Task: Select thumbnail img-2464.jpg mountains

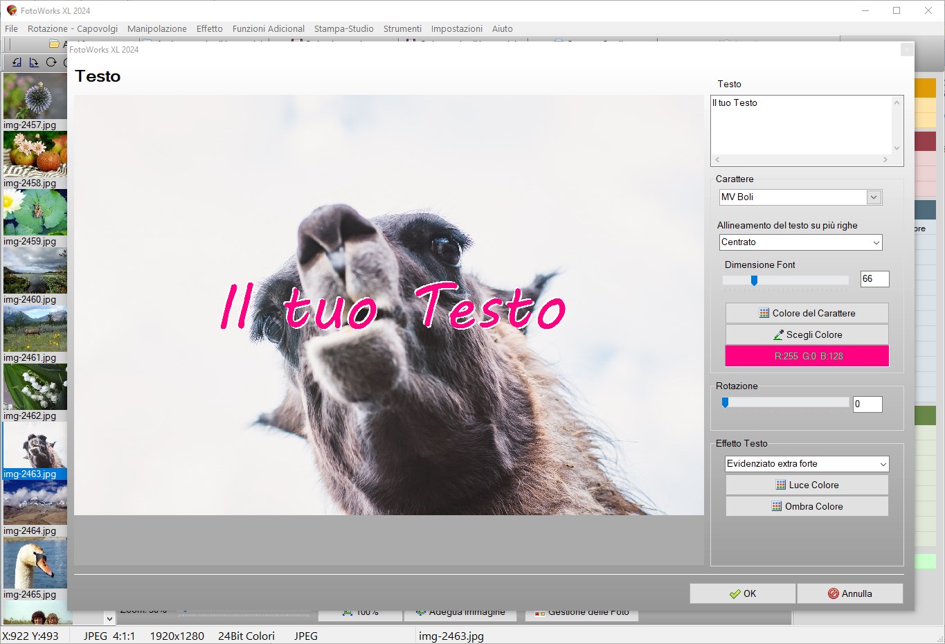Action: [35, 502]
